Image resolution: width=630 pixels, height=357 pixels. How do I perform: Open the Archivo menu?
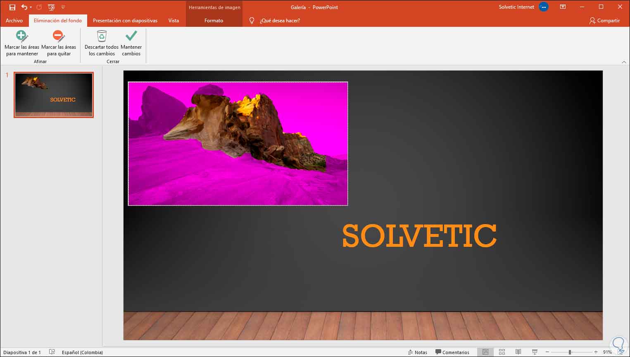14,21
